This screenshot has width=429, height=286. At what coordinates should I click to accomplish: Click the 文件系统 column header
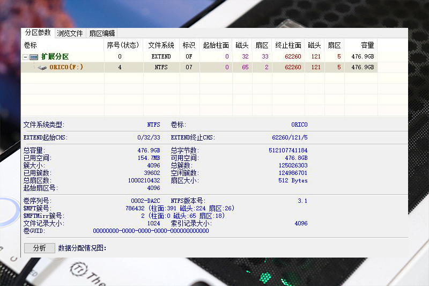click(161, 45)
